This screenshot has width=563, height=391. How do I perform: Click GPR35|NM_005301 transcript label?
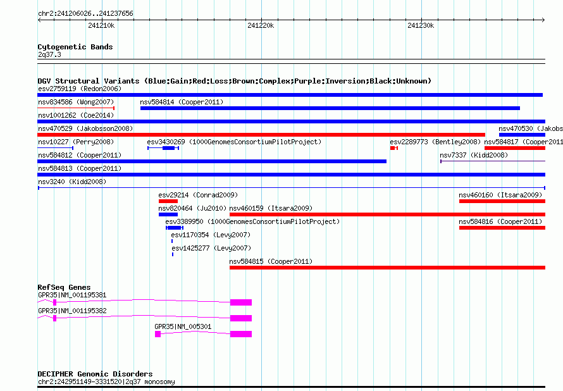(183, 326)
